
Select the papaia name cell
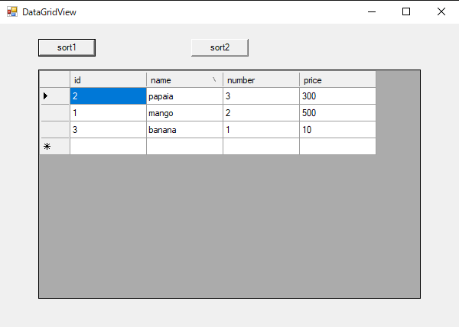click(x=184, y=96)
